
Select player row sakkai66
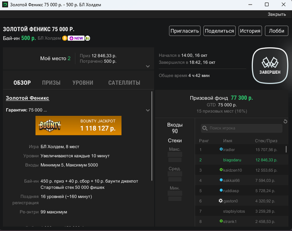tap(242, 180)
